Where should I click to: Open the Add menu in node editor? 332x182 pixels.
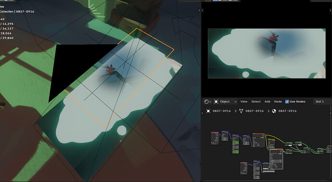[267, 102]
